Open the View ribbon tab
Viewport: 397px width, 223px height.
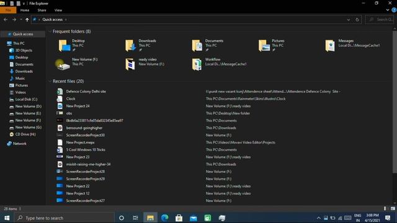tap(58, 10)
